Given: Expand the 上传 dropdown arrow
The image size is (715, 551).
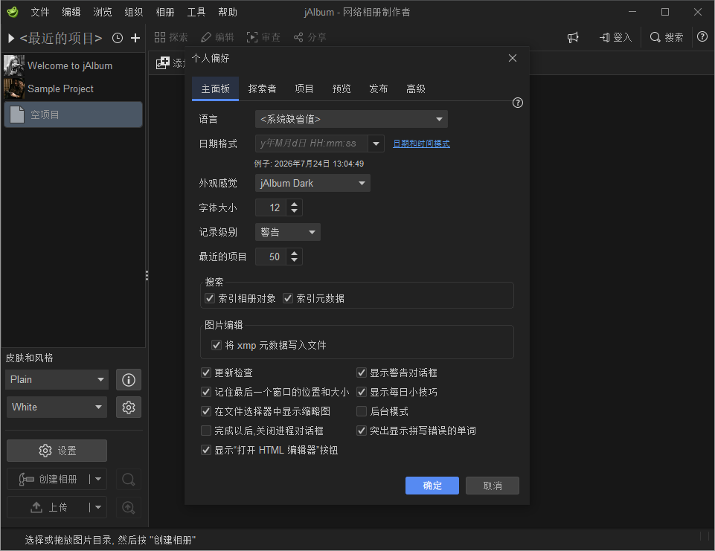Looking at the screenshot, I should click(98, 507).
